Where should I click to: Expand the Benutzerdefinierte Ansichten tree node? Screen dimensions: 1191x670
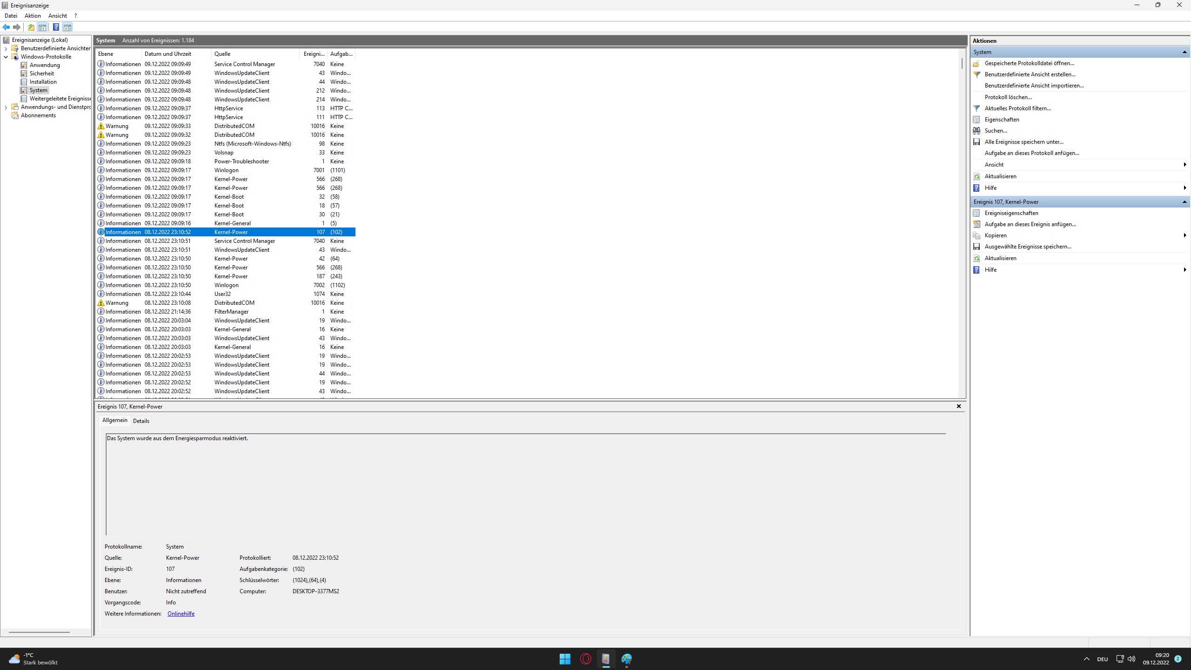point(6,48)
